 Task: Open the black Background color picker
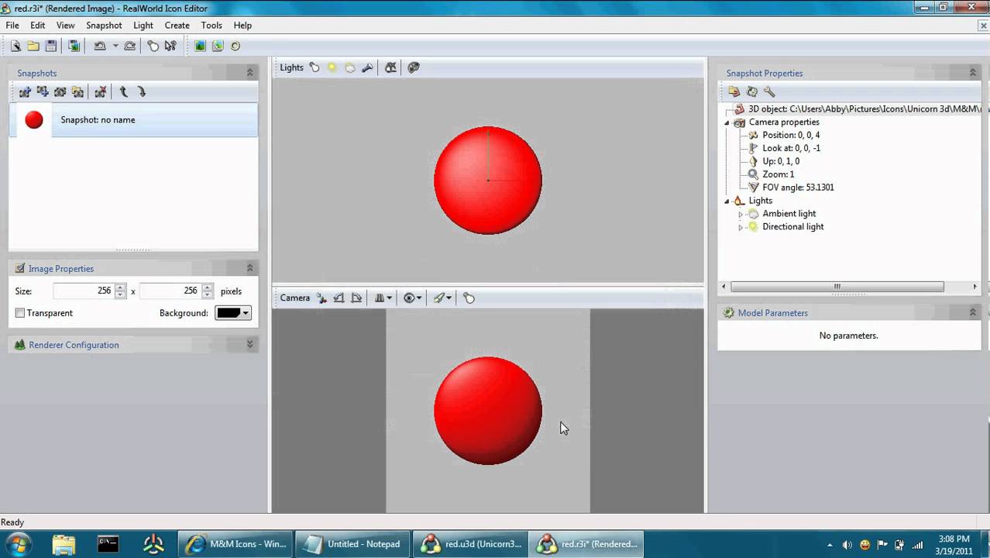click(232, 313)
